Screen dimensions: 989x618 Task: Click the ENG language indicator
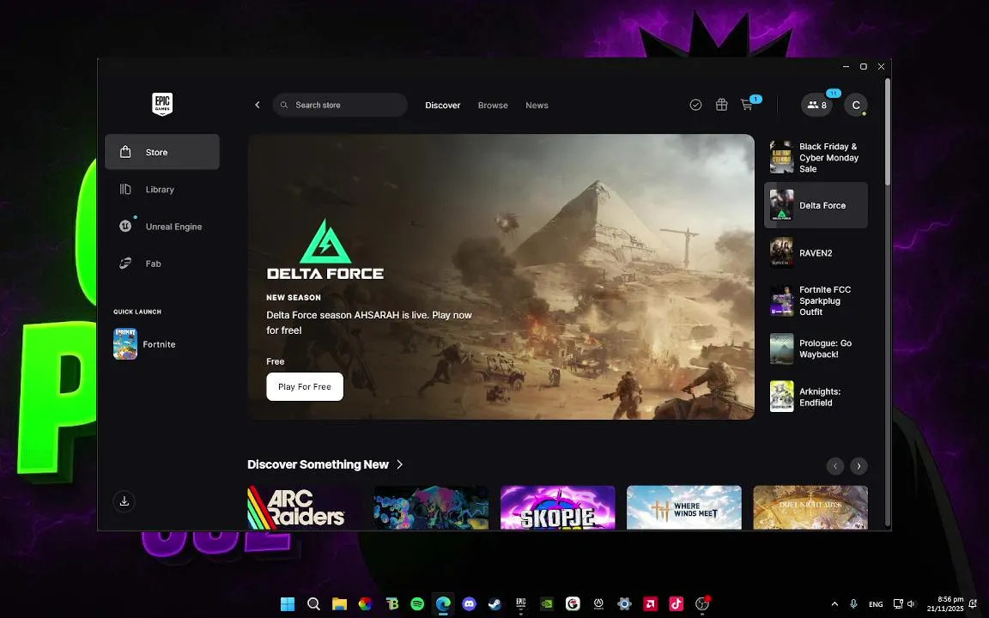876,604
